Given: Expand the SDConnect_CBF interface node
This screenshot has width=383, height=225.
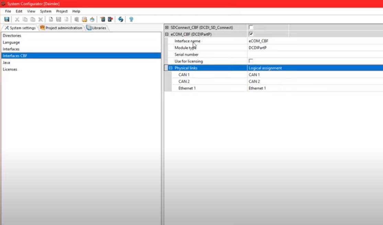Looking at the screenshot, I should click(167, 27).
